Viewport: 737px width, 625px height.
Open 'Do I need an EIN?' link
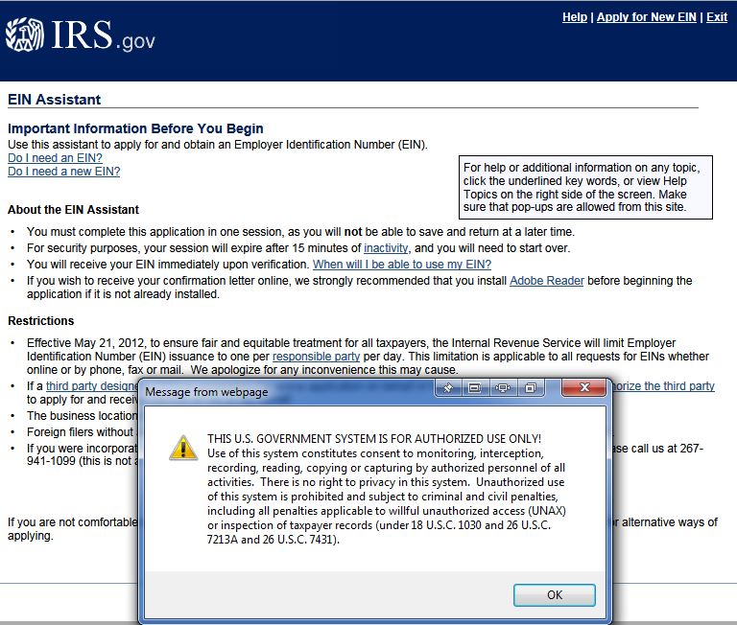point(55,158)
